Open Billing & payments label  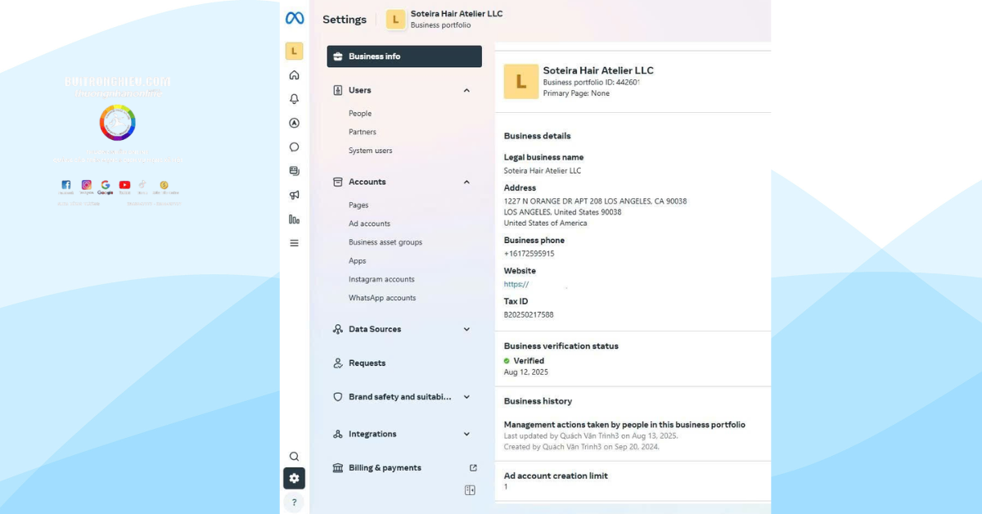tap(385, 468)
